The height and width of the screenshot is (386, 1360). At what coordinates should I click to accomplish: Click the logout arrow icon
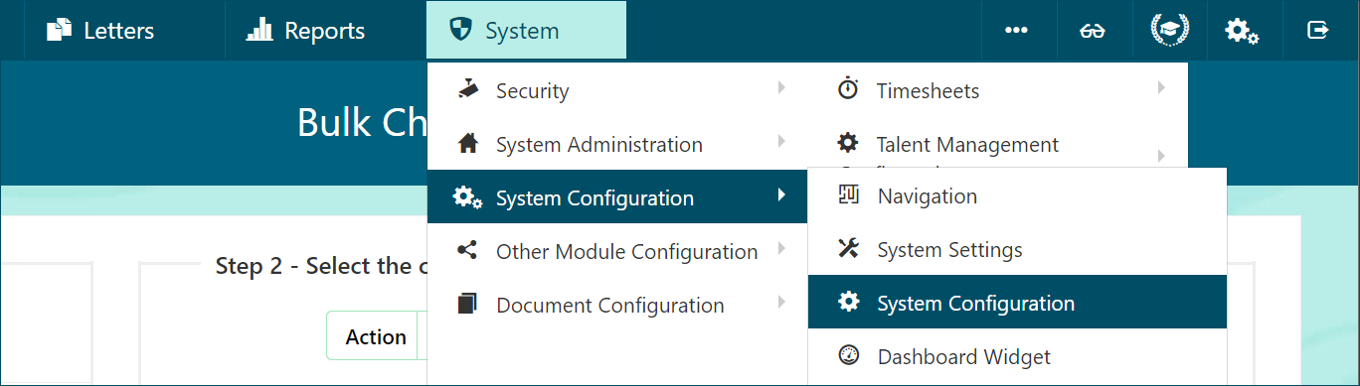pos(1318,31)
